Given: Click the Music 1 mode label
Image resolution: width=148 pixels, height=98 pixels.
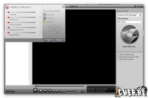Looking at the screenshot, I should click(x=50, y=18).
